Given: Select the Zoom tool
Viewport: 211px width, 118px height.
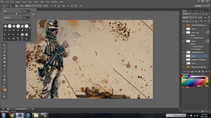Looking at the screenshot, I should pyautogui.click(x=4, y=83).
